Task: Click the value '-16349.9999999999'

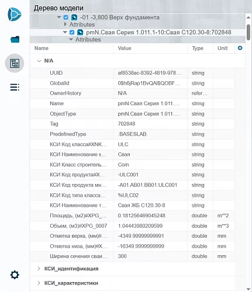Action: coord(141,246)
